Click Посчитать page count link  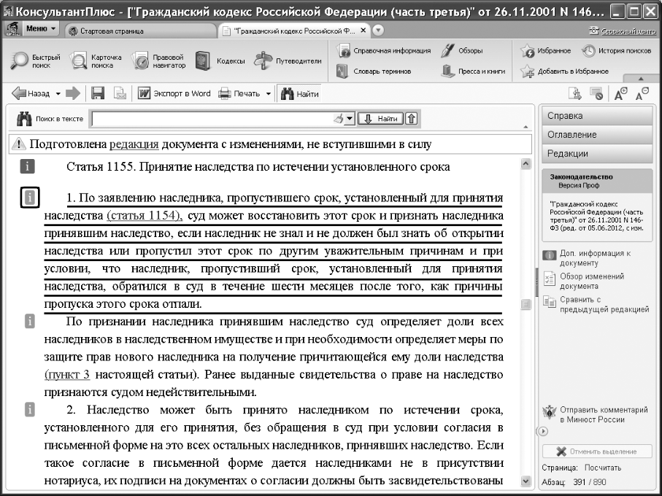[x=602, y=468]
